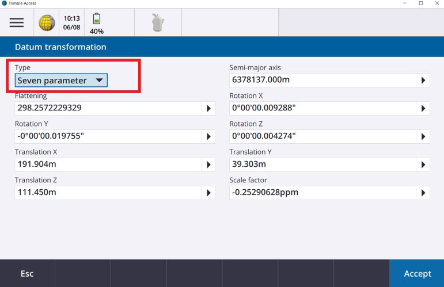The image size is (444, 287).
Task: Open the GNSS receiver icon in the status bar
Action: click(x=158, y=22)
